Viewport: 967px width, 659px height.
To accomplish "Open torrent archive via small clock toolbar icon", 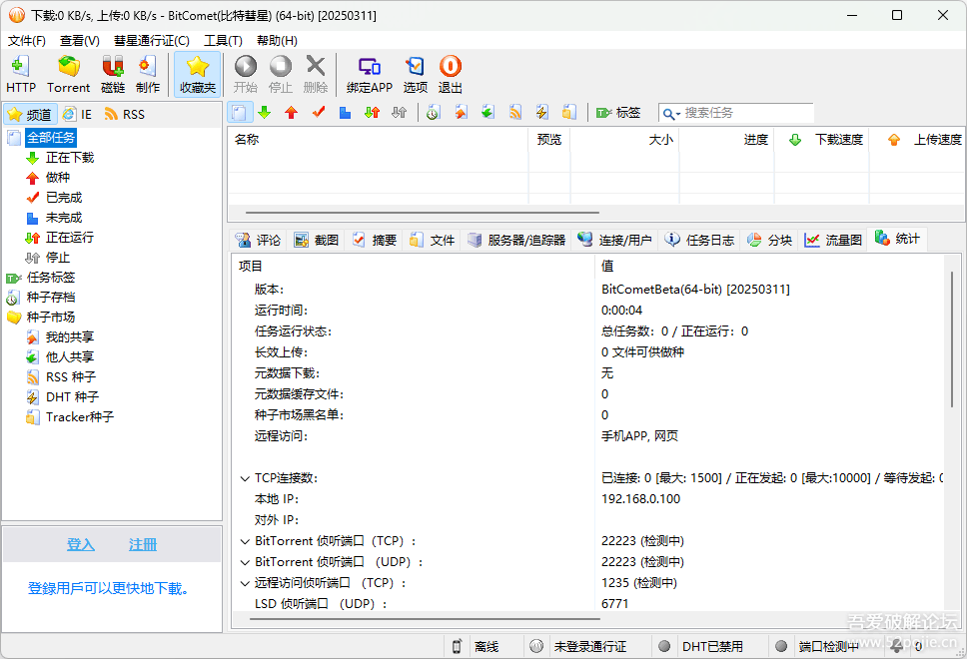I will pos(434,112).
